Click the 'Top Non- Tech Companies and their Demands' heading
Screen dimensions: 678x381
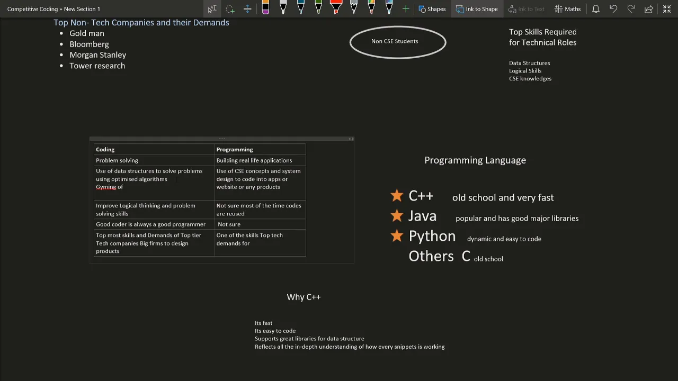[141, 22]
